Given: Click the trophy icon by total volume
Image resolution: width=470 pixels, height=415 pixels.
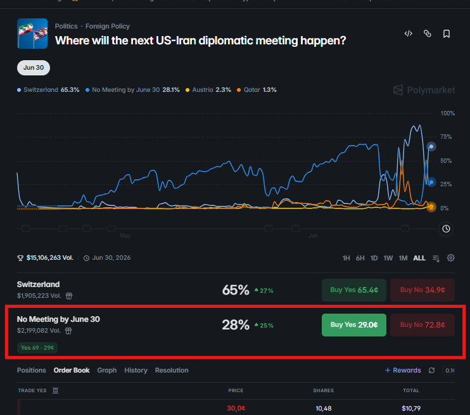Looking at the screenshot, I should pyautogui.click(x=20, y=258).
